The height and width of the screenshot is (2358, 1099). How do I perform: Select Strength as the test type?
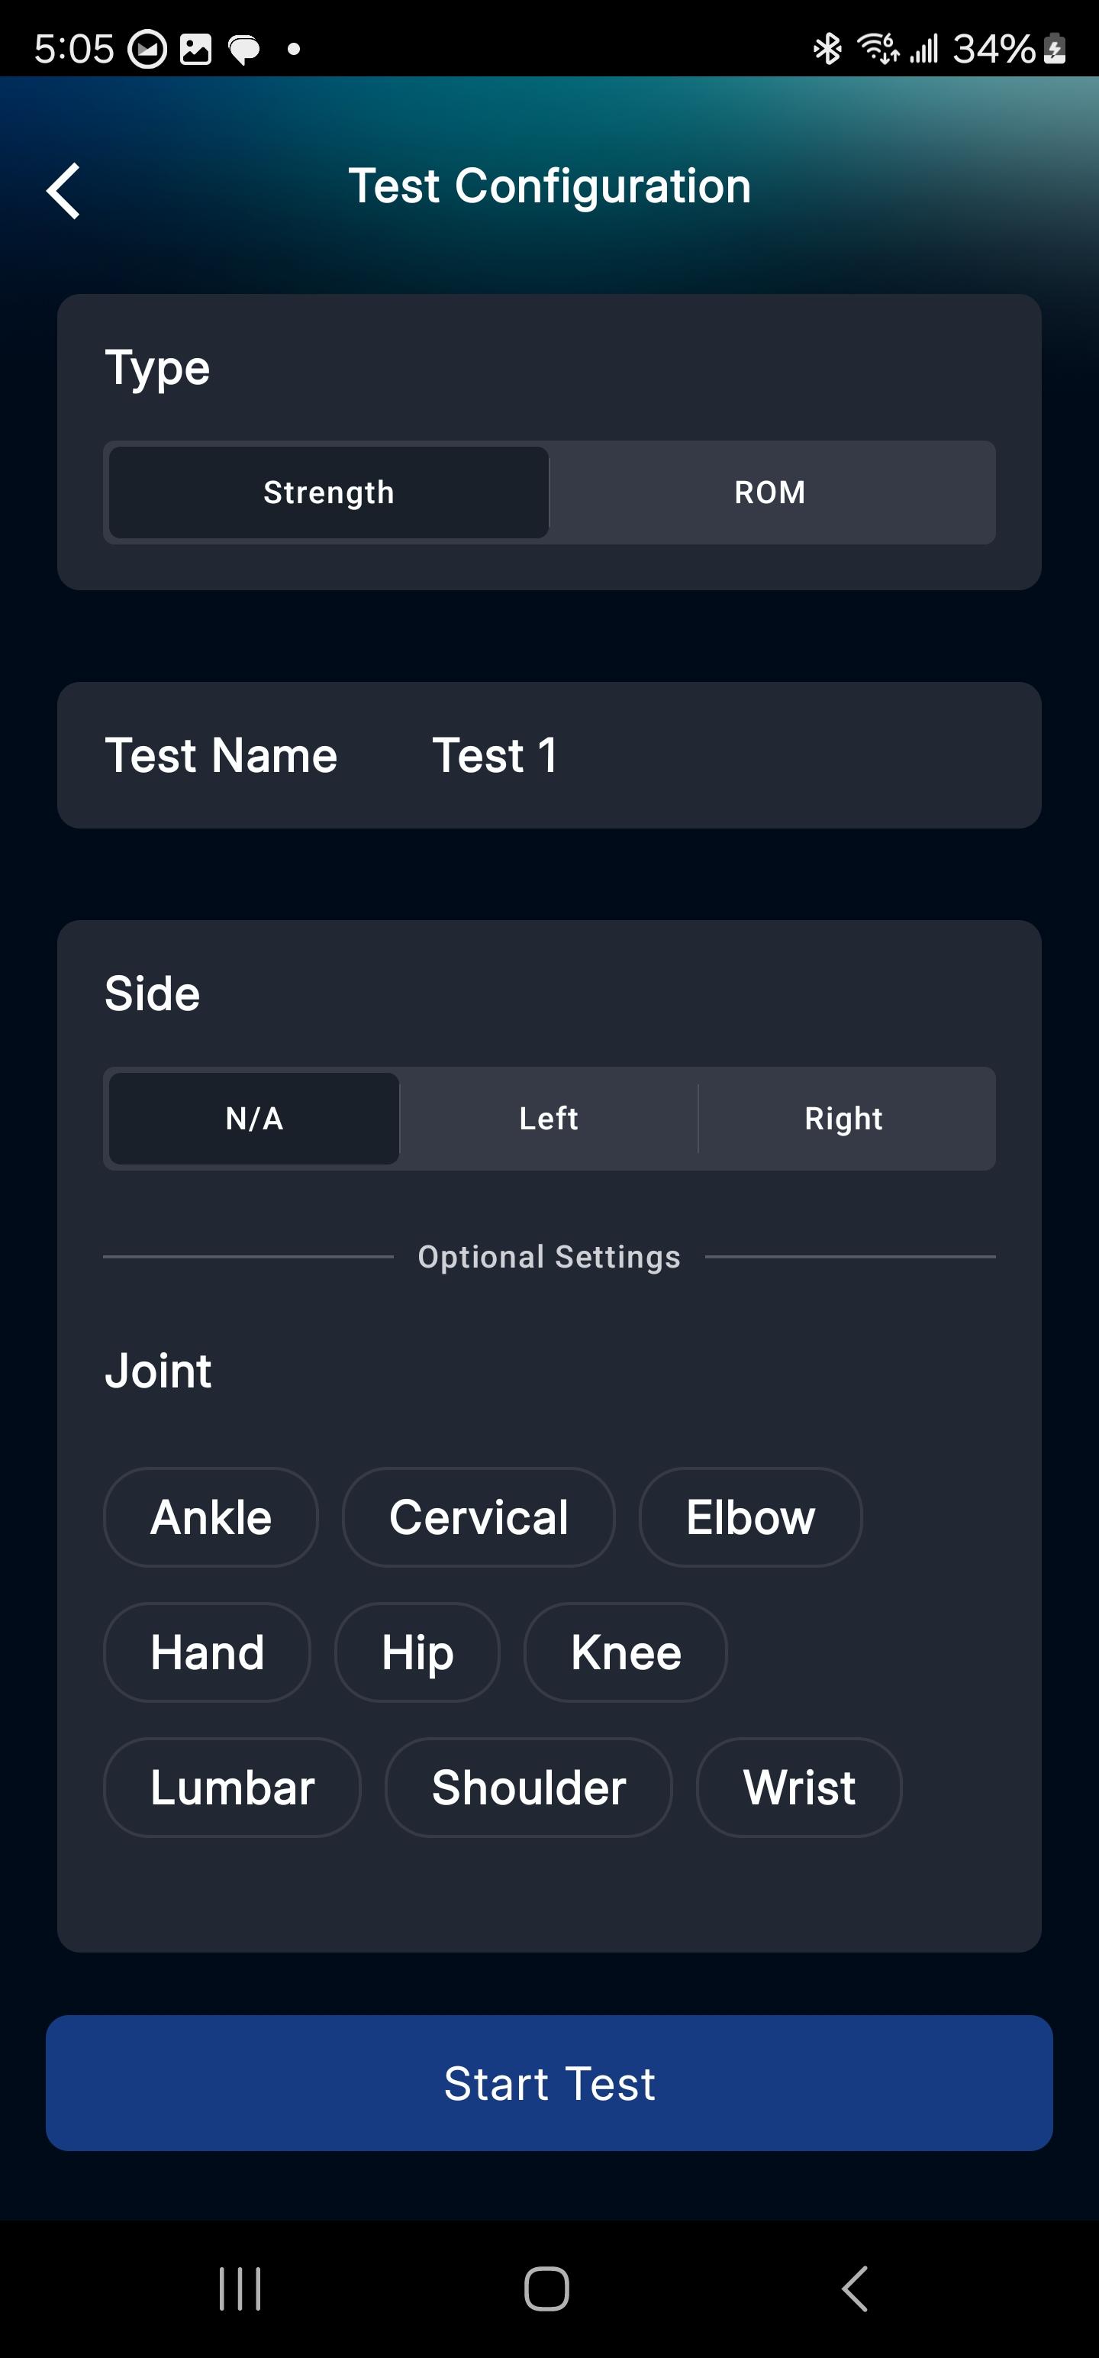(x=328, y=493)
